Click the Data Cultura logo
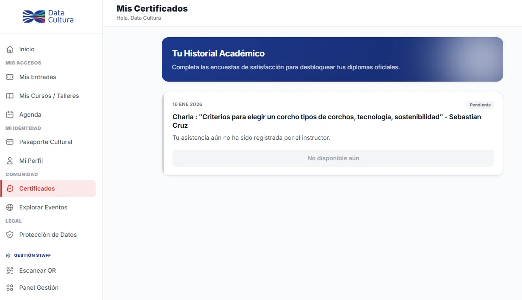 pos(47,16)
